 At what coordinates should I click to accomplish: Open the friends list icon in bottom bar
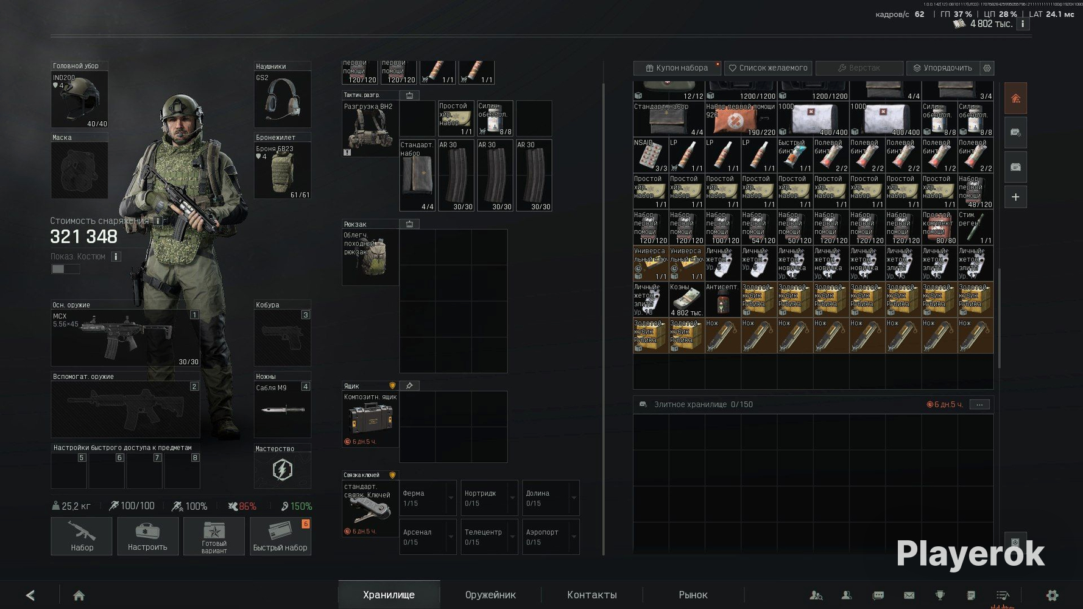[x=847, y=595]
